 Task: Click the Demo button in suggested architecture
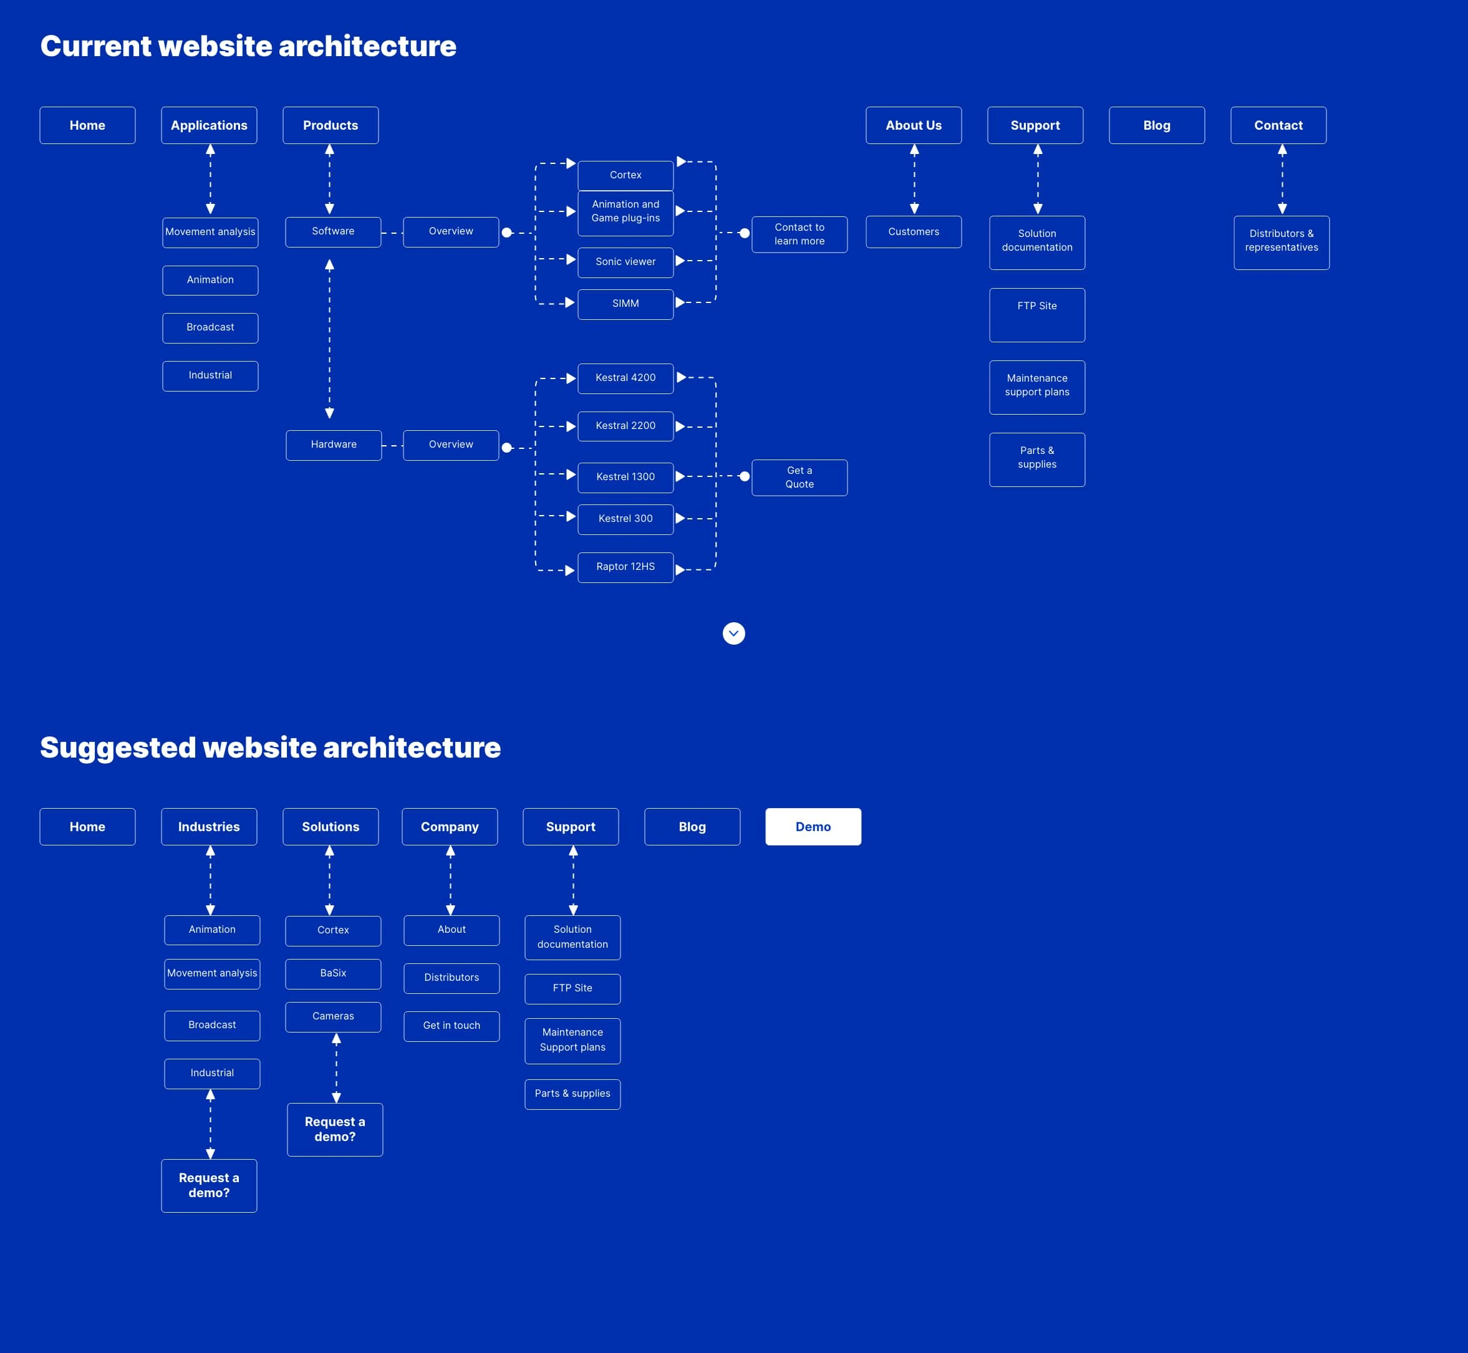click(x=813, y=826)
